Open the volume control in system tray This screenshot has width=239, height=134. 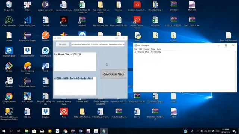tap(209, 131)
